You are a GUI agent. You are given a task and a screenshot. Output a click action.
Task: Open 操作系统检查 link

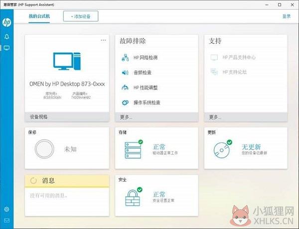tap(147, 103)
